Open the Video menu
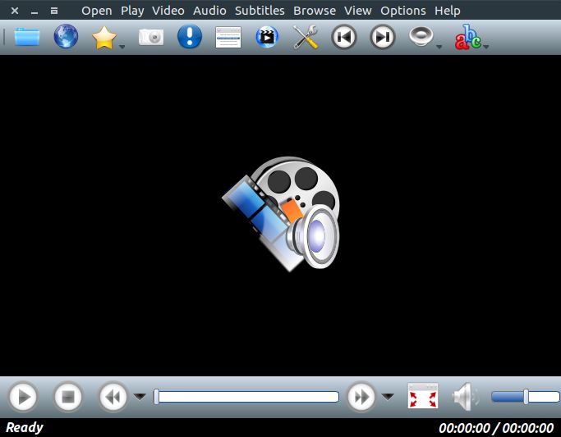 point(168,11)
